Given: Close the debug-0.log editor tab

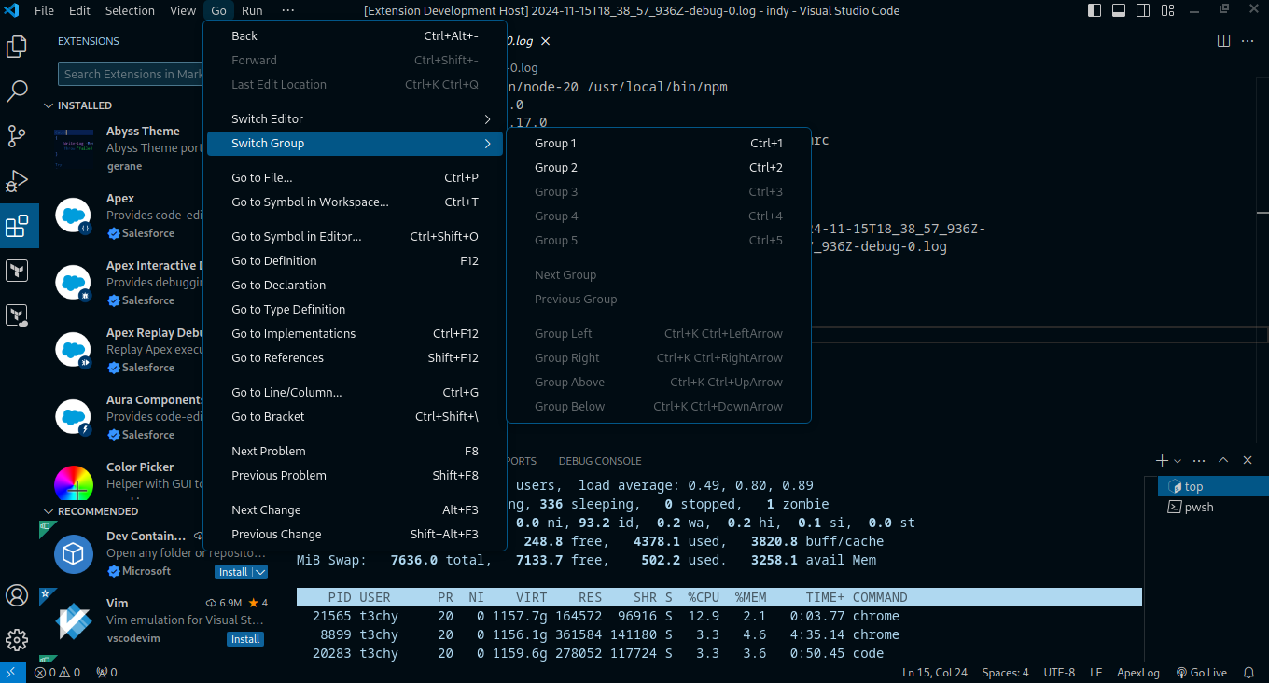Looking at the screenshot, I should click(x=546, y=41).
